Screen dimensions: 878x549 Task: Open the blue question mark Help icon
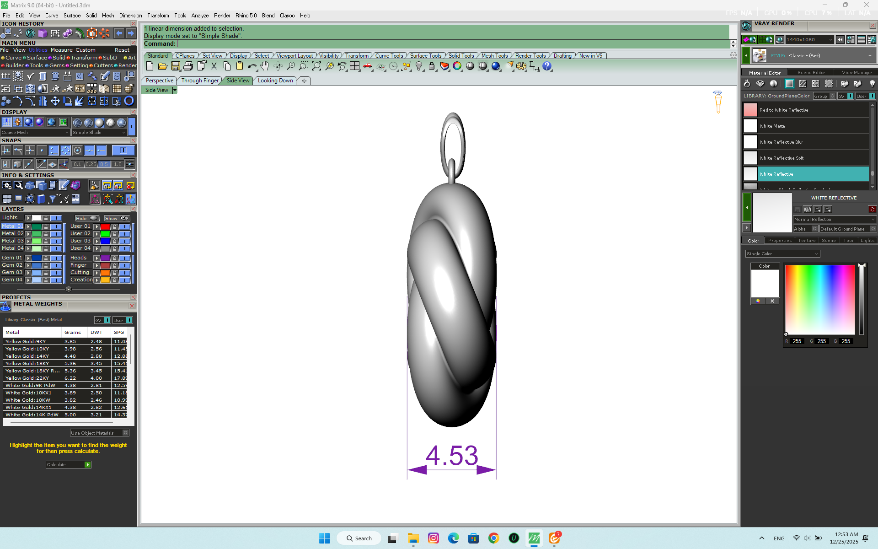(547, 66)
